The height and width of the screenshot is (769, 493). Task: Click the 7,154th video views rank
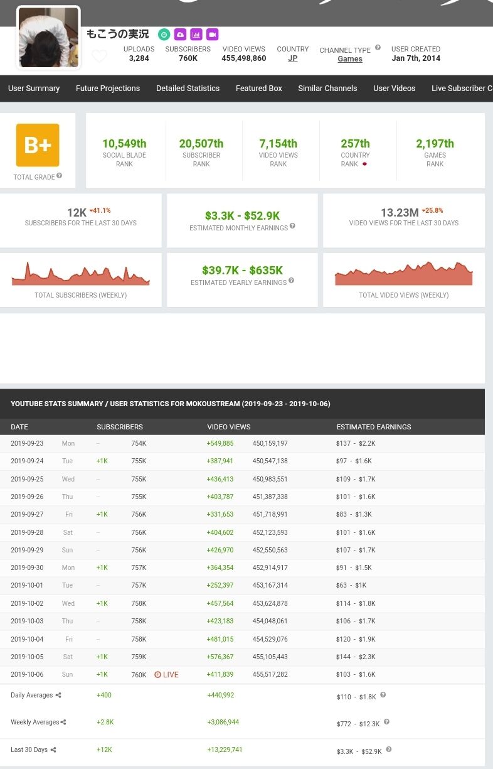[x=278, y=144]
